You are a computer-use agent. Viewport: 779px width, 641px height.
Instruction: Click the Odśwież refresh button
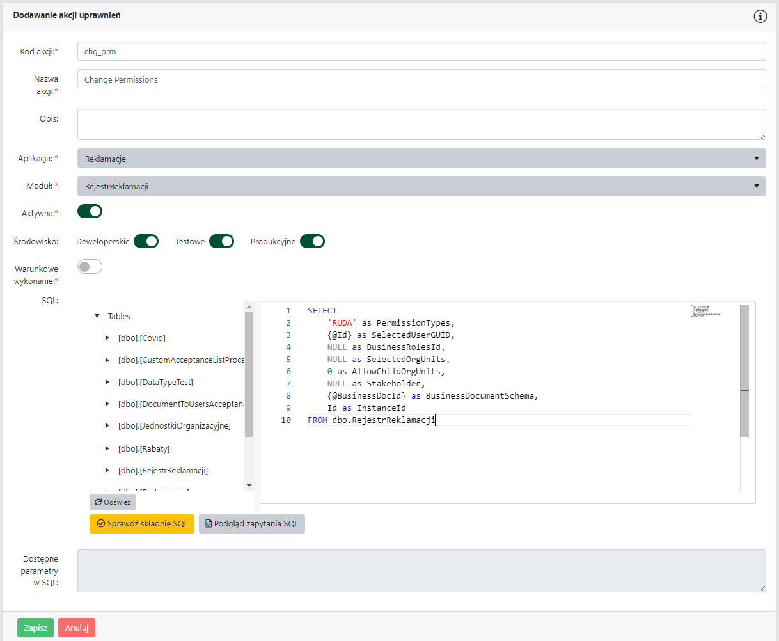coord(113,502)
